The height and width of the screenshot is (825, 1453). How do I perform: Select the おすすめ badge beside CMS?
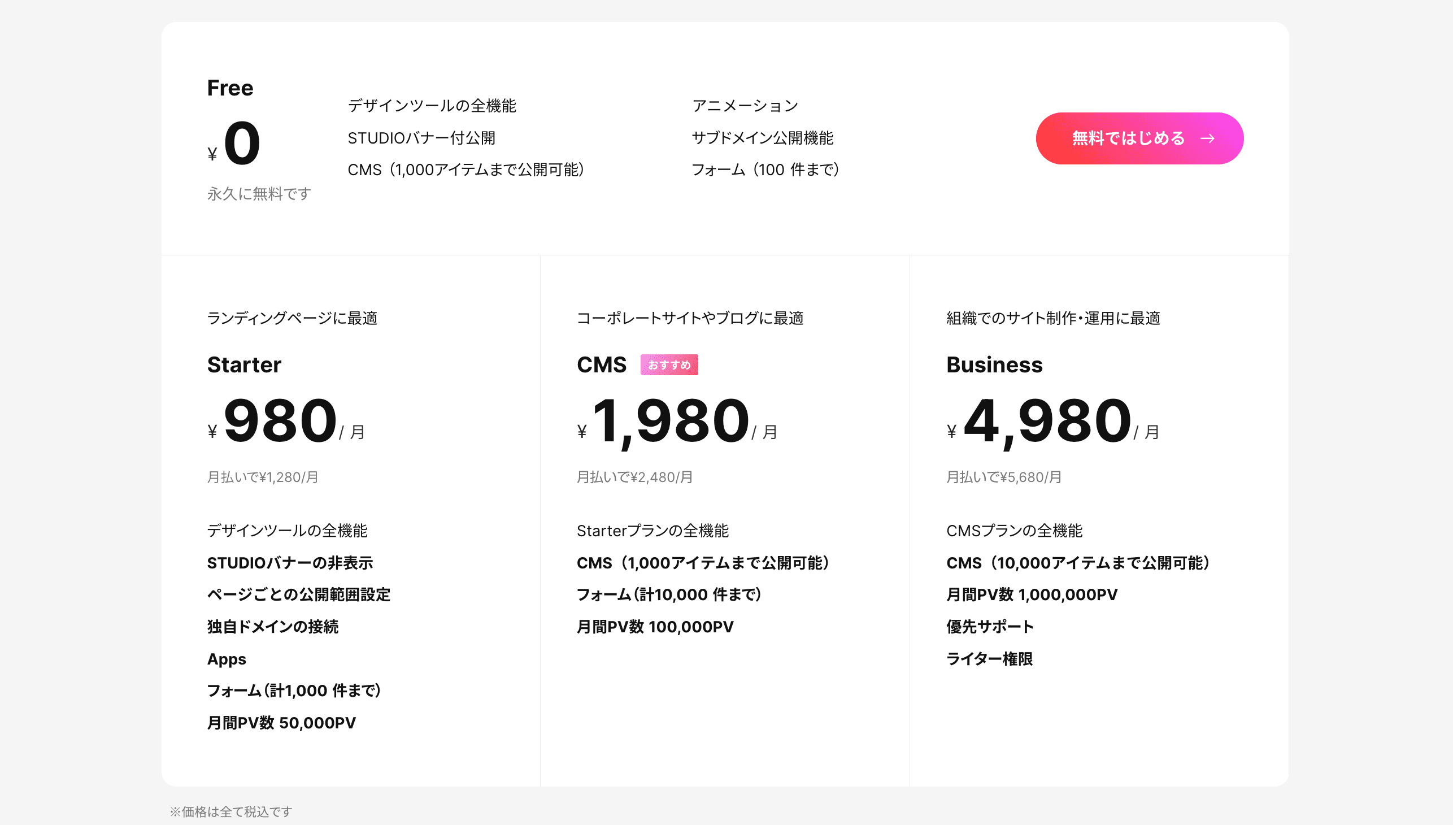[669, 365]
